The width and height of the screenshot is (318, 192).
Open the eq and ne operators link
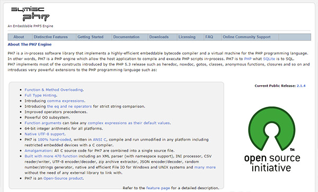(x=69, y=106)
